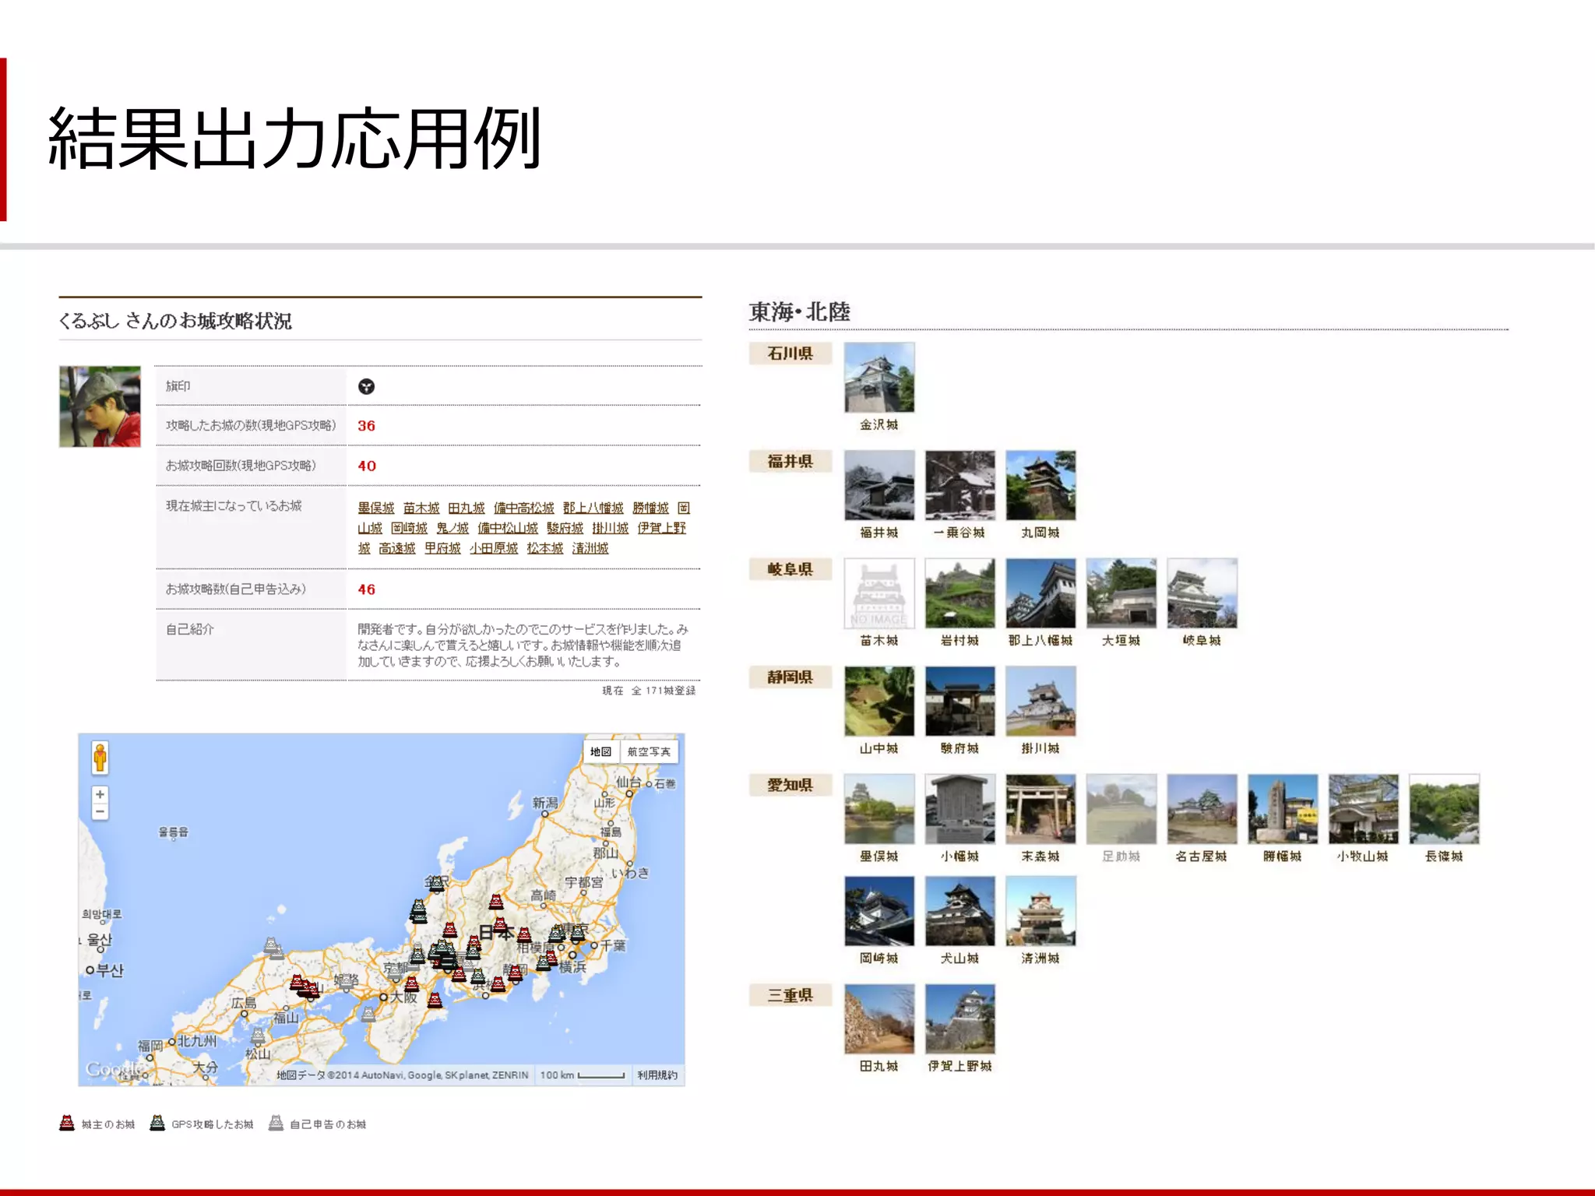Screen dimensions: 1595x1196
Task: Open the 甲府城 link
Action: pyautogui.click(x=442, y=548)
